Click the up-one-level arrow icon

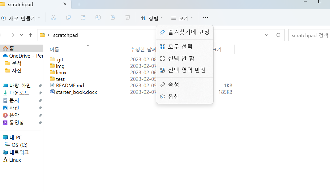tap(30, 35)
